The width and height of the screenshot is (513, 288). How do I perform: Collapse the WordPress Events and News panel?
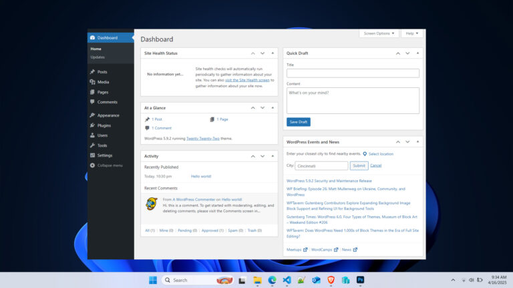tap(417, 142)
